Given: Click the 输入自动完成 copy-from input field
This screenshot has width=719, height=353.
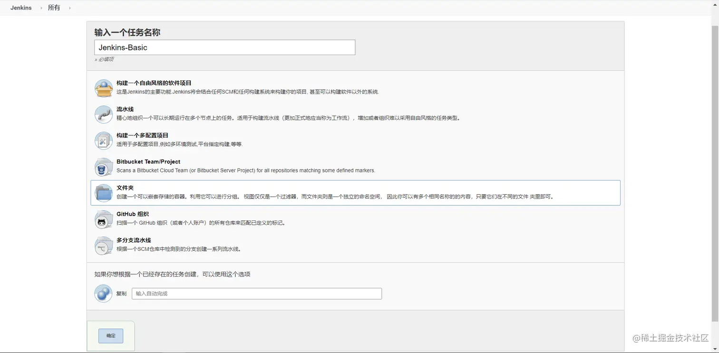Looking at the screenshot, I should click(257, 294).
